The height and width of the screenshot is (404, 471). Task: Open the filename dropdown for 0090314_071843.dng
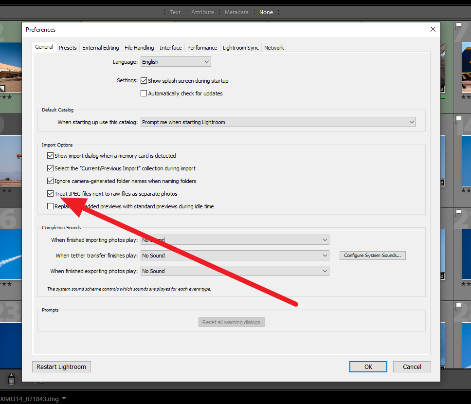[63, 398]
